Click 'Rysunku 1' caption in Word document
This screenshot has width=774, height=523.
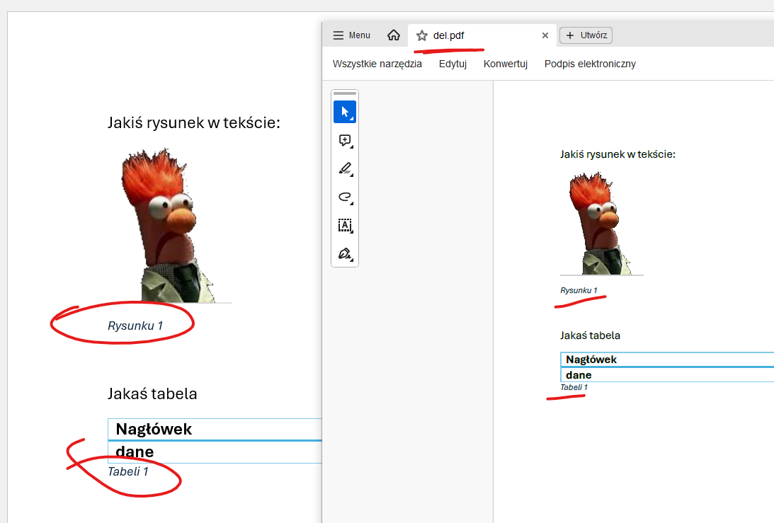pos(135,326)
